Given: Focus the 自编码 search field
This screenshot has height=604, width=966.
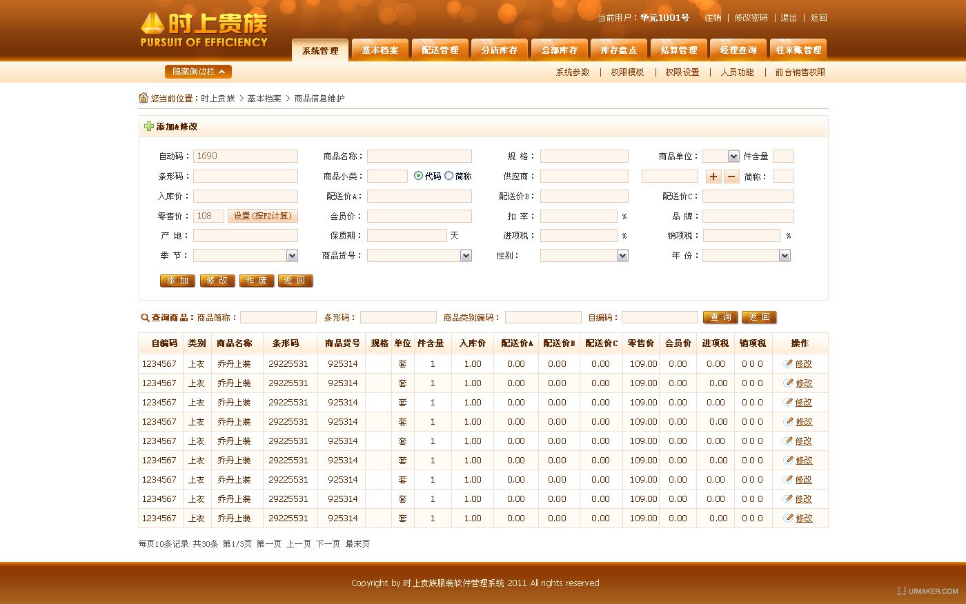Looking at the screenshot, I should [x=660, y=317].
